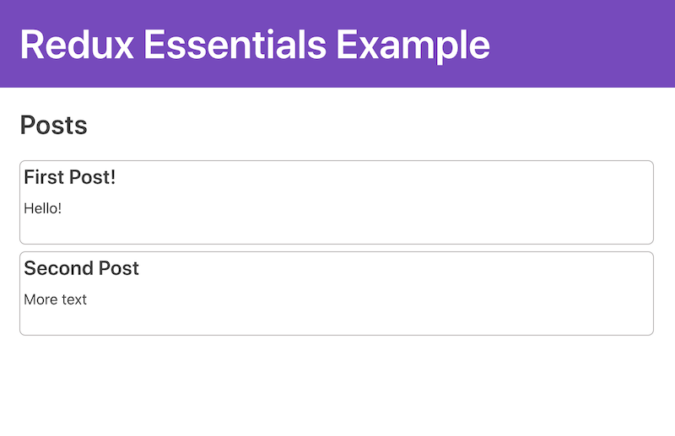The height and width of the screenshot is (436, 675).
Task: Click the word "First" in the first post title
Action: [45, 177]
